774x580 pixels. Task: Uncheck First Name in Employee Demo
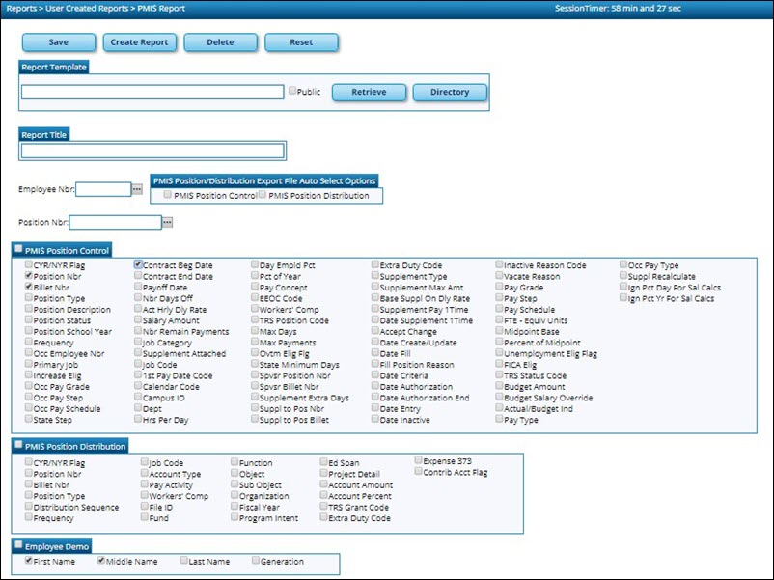click(29, 559)
